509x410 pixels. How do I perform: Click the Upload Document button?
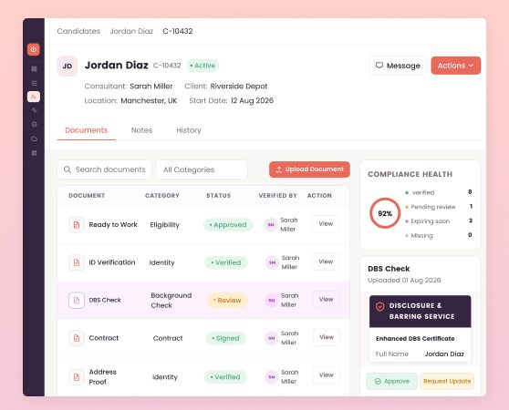point(309,169)
